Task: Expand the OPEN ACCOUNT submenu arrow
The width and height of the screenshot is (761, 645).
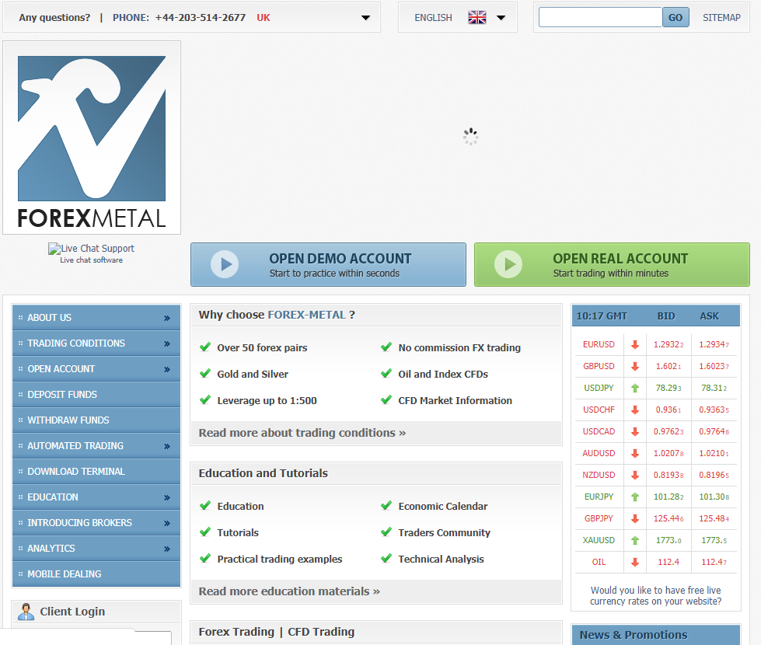Action: pyautogui.click(x=167, y=370)
